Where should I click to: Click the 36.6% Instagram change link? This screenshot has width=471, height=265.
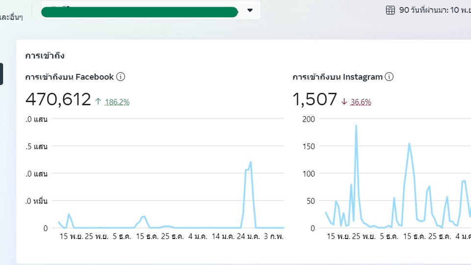pos(361,102)
